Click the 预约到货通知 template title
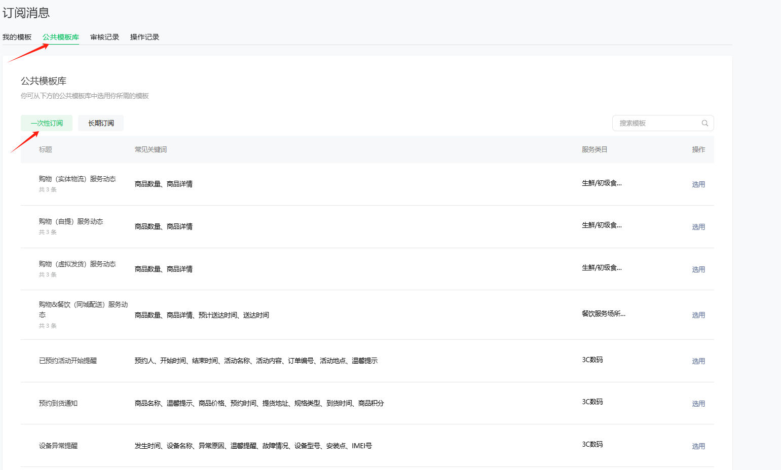 (x=58, y=403)
